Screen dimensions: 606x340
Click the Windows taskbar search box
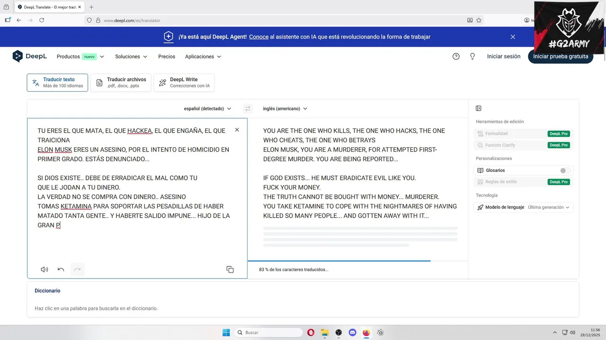coord(269,332)
